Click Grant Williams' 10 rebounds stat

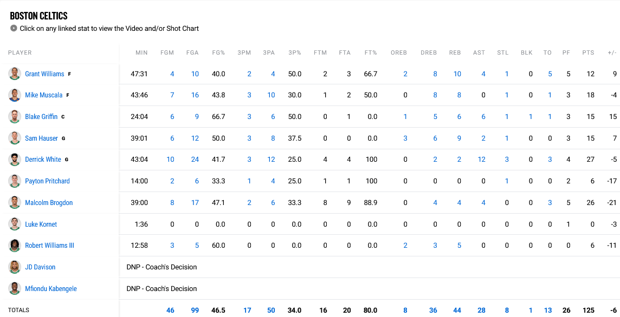(457, 74)
